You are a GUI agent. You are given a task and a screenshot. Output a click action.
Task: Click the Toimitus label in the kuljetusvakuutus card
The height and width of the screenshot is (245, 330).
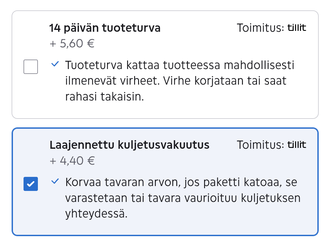coord(260,145)
